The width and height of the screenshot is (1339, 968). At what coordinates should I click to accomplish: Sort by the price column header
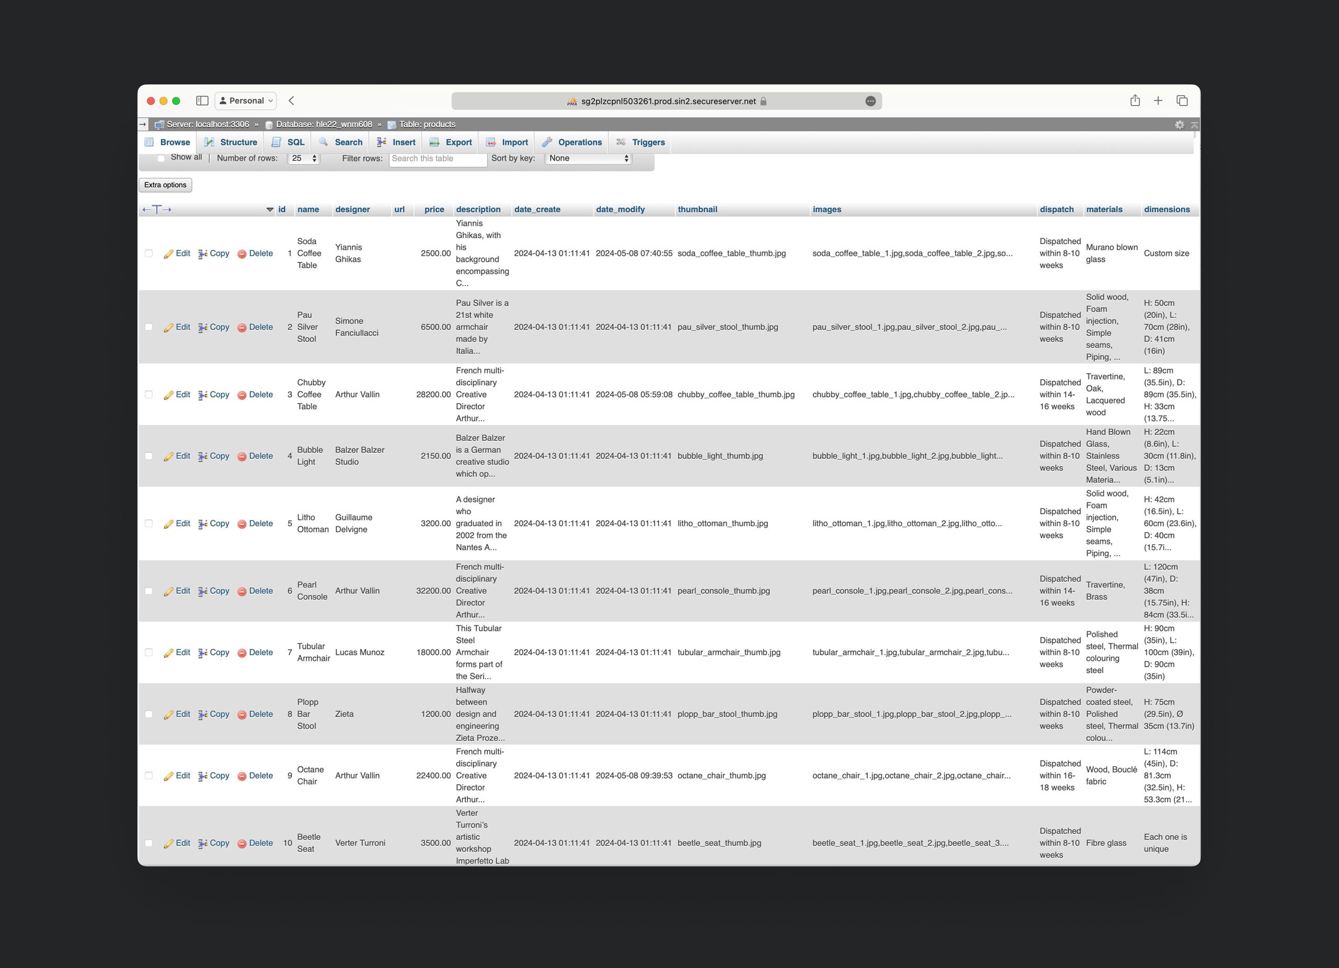point(434,210)
